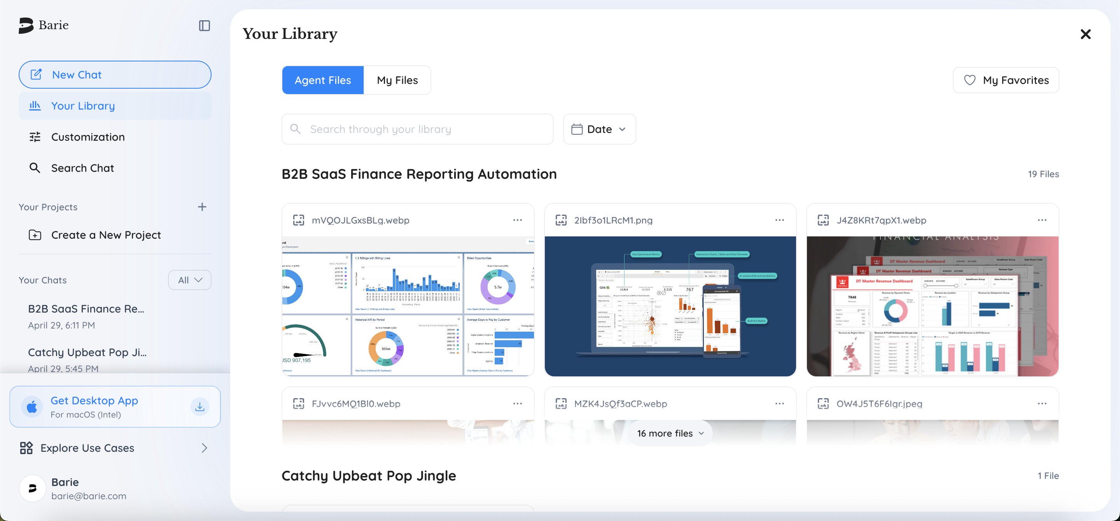Click the file name J4Z8KRt7qpX1.webp
1120x521 pixels.
click(881, 220)
